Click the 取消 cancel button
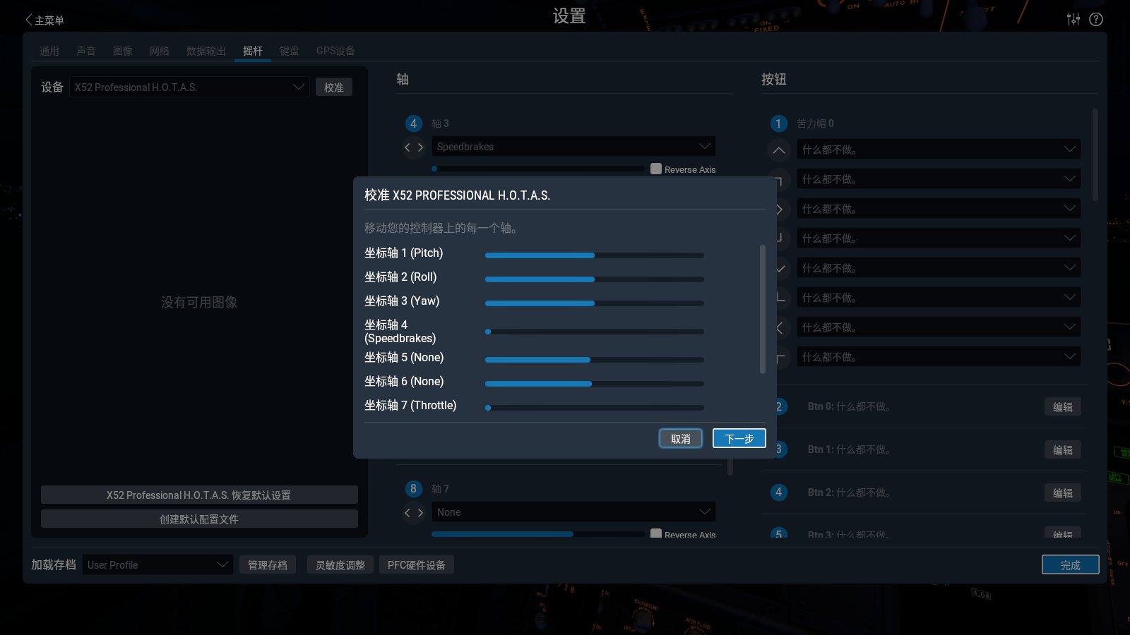Image resolution: width=1130 pixels, height=635 pixels. coord(681,438)
